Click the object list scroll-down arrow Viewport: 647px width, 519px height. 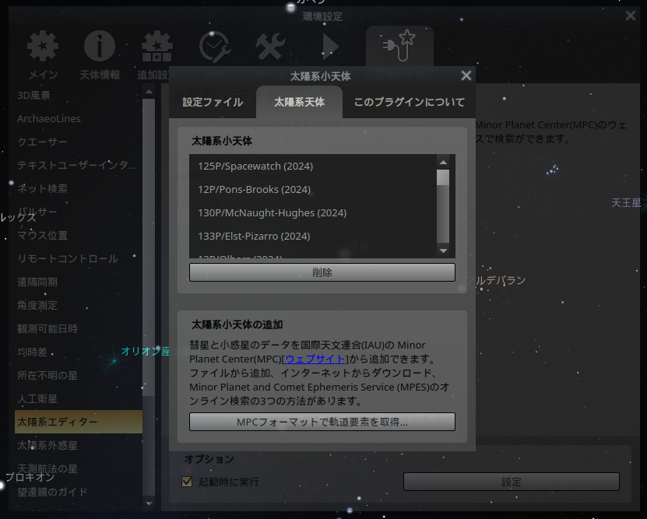tap(443, 251)
